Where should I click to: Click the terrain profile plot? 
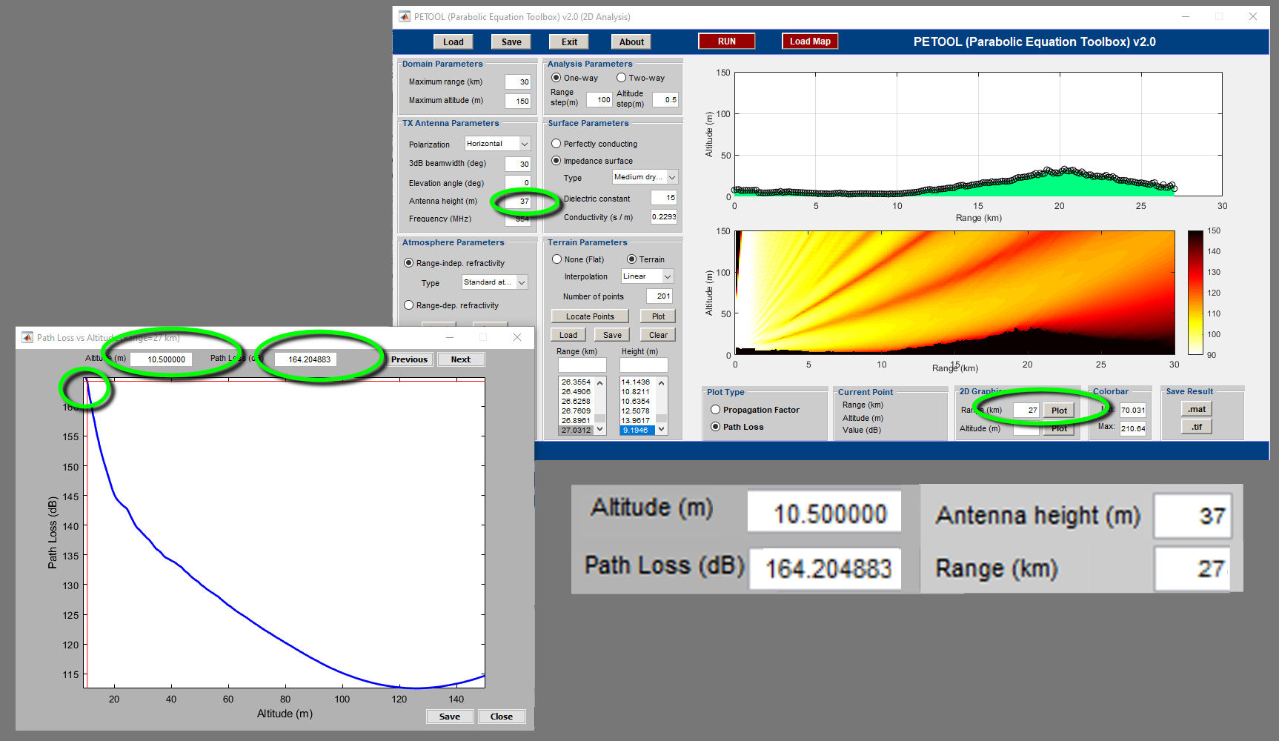coord(978,134)
